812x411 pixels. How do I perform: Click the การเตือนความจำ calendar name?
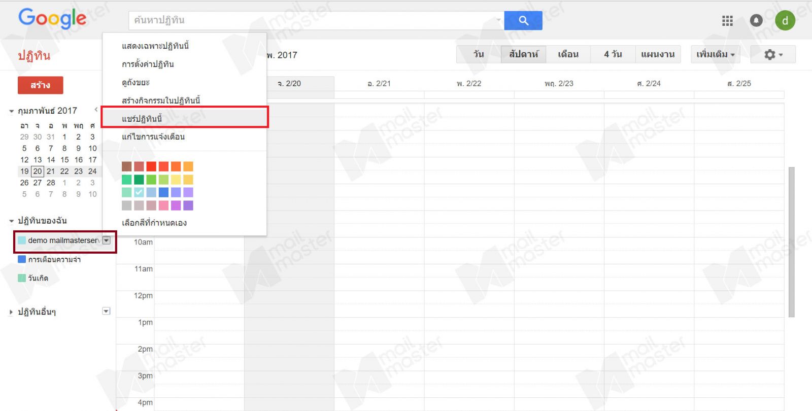pyautogui.click(x=54, y=260)
